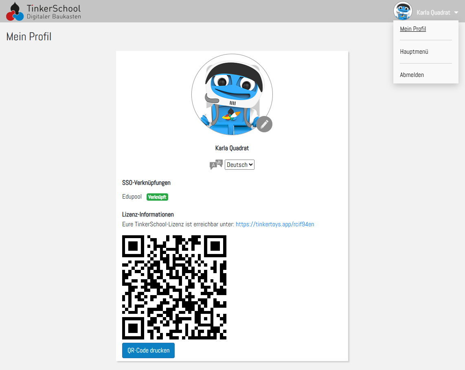Click the Karla Quadrat name under avatar
The image size is (465, 370).
(232, 148)
